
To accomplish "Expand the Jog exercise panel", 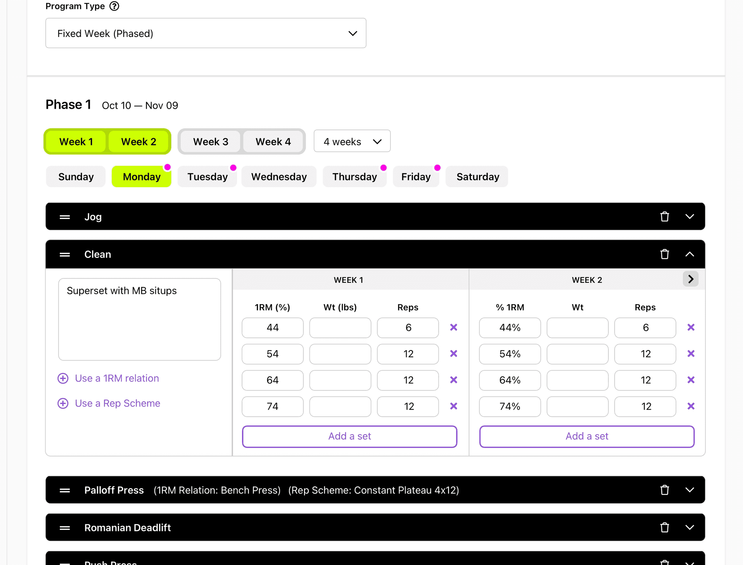I will click(689, 217).
